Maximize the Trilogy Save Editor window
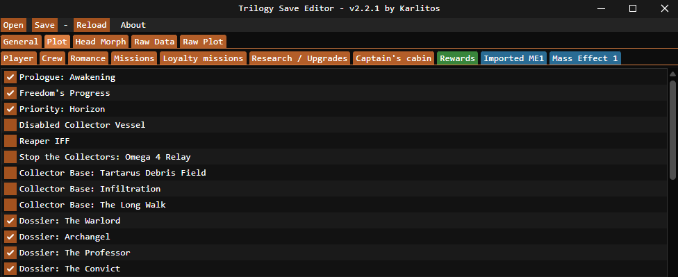This screenshot has width=678, height=277. (x=633, y=8)
